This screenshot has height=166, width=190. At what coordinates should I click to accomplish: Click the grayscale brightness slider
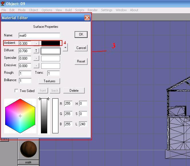[x=44, y=116]
